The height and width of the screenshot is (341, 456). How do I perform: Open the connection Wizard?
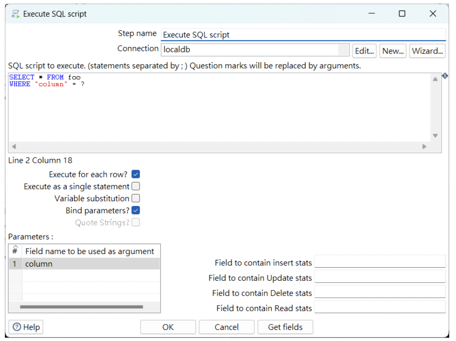point(427,51)
